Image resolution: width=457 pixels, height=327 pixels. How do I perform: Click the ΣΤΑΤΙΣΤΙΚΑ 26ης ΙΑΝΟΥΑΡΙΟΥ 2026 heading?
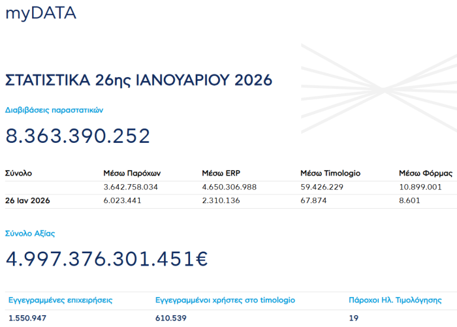click(x=138, y=80)
